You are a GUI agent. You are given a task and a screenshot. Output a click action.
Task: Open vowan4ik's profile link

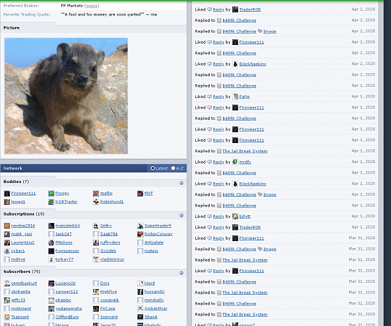(x=109, y=300)
